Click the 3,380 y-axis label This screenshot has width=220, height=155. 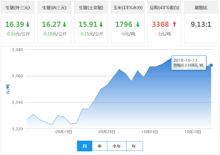click(17, 50)
